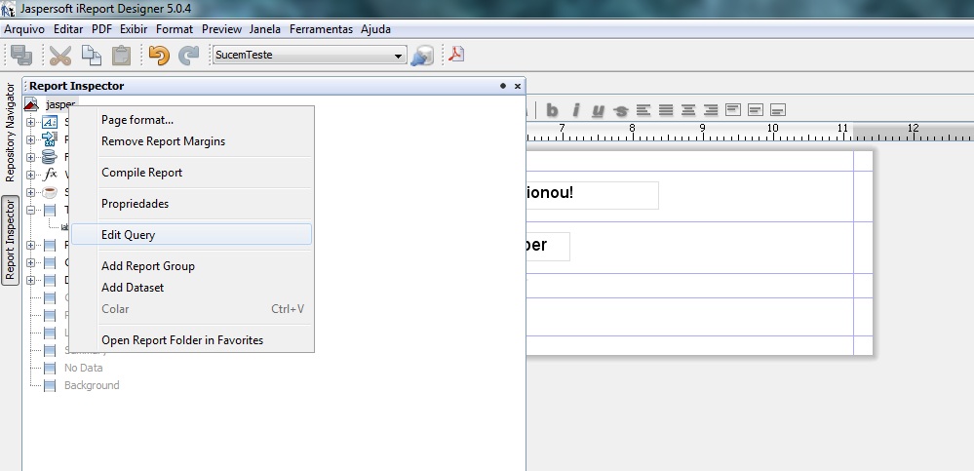Click the Scriptlets coffee cup icon

coord(50,192)
